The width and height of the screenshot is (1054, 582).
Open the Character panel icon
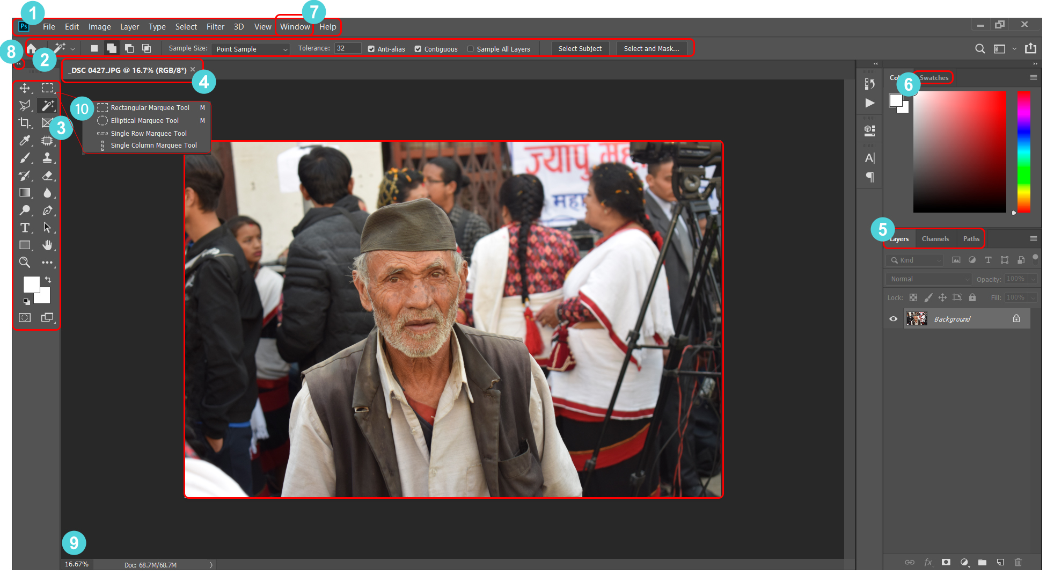click(x=869, y=158)
